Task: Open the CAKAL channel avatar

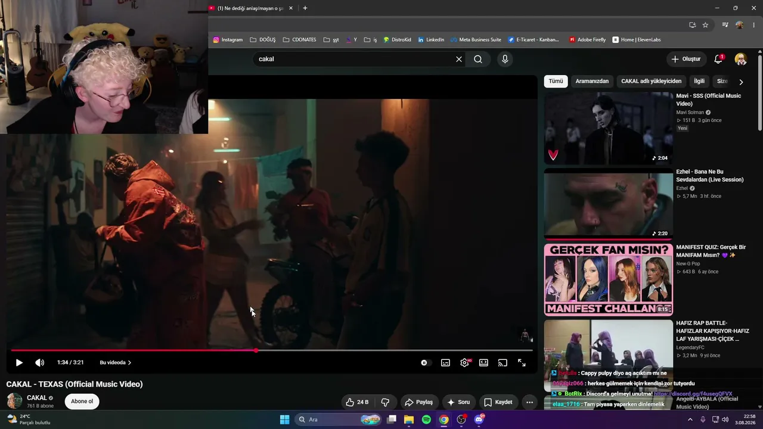Action: pyautogui.click(x=14, y=401)
